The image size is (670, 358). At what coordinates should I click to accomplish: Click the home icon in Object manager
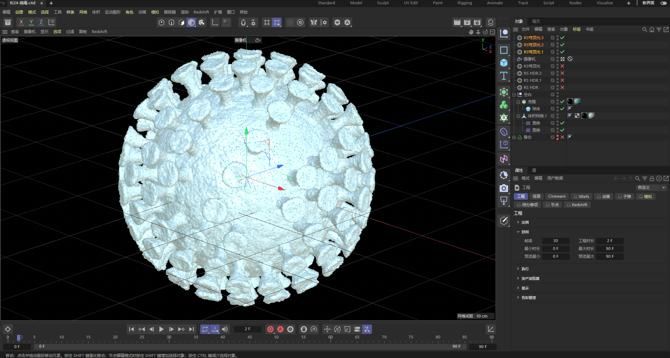pyautogui.click(x=652, y=30)
